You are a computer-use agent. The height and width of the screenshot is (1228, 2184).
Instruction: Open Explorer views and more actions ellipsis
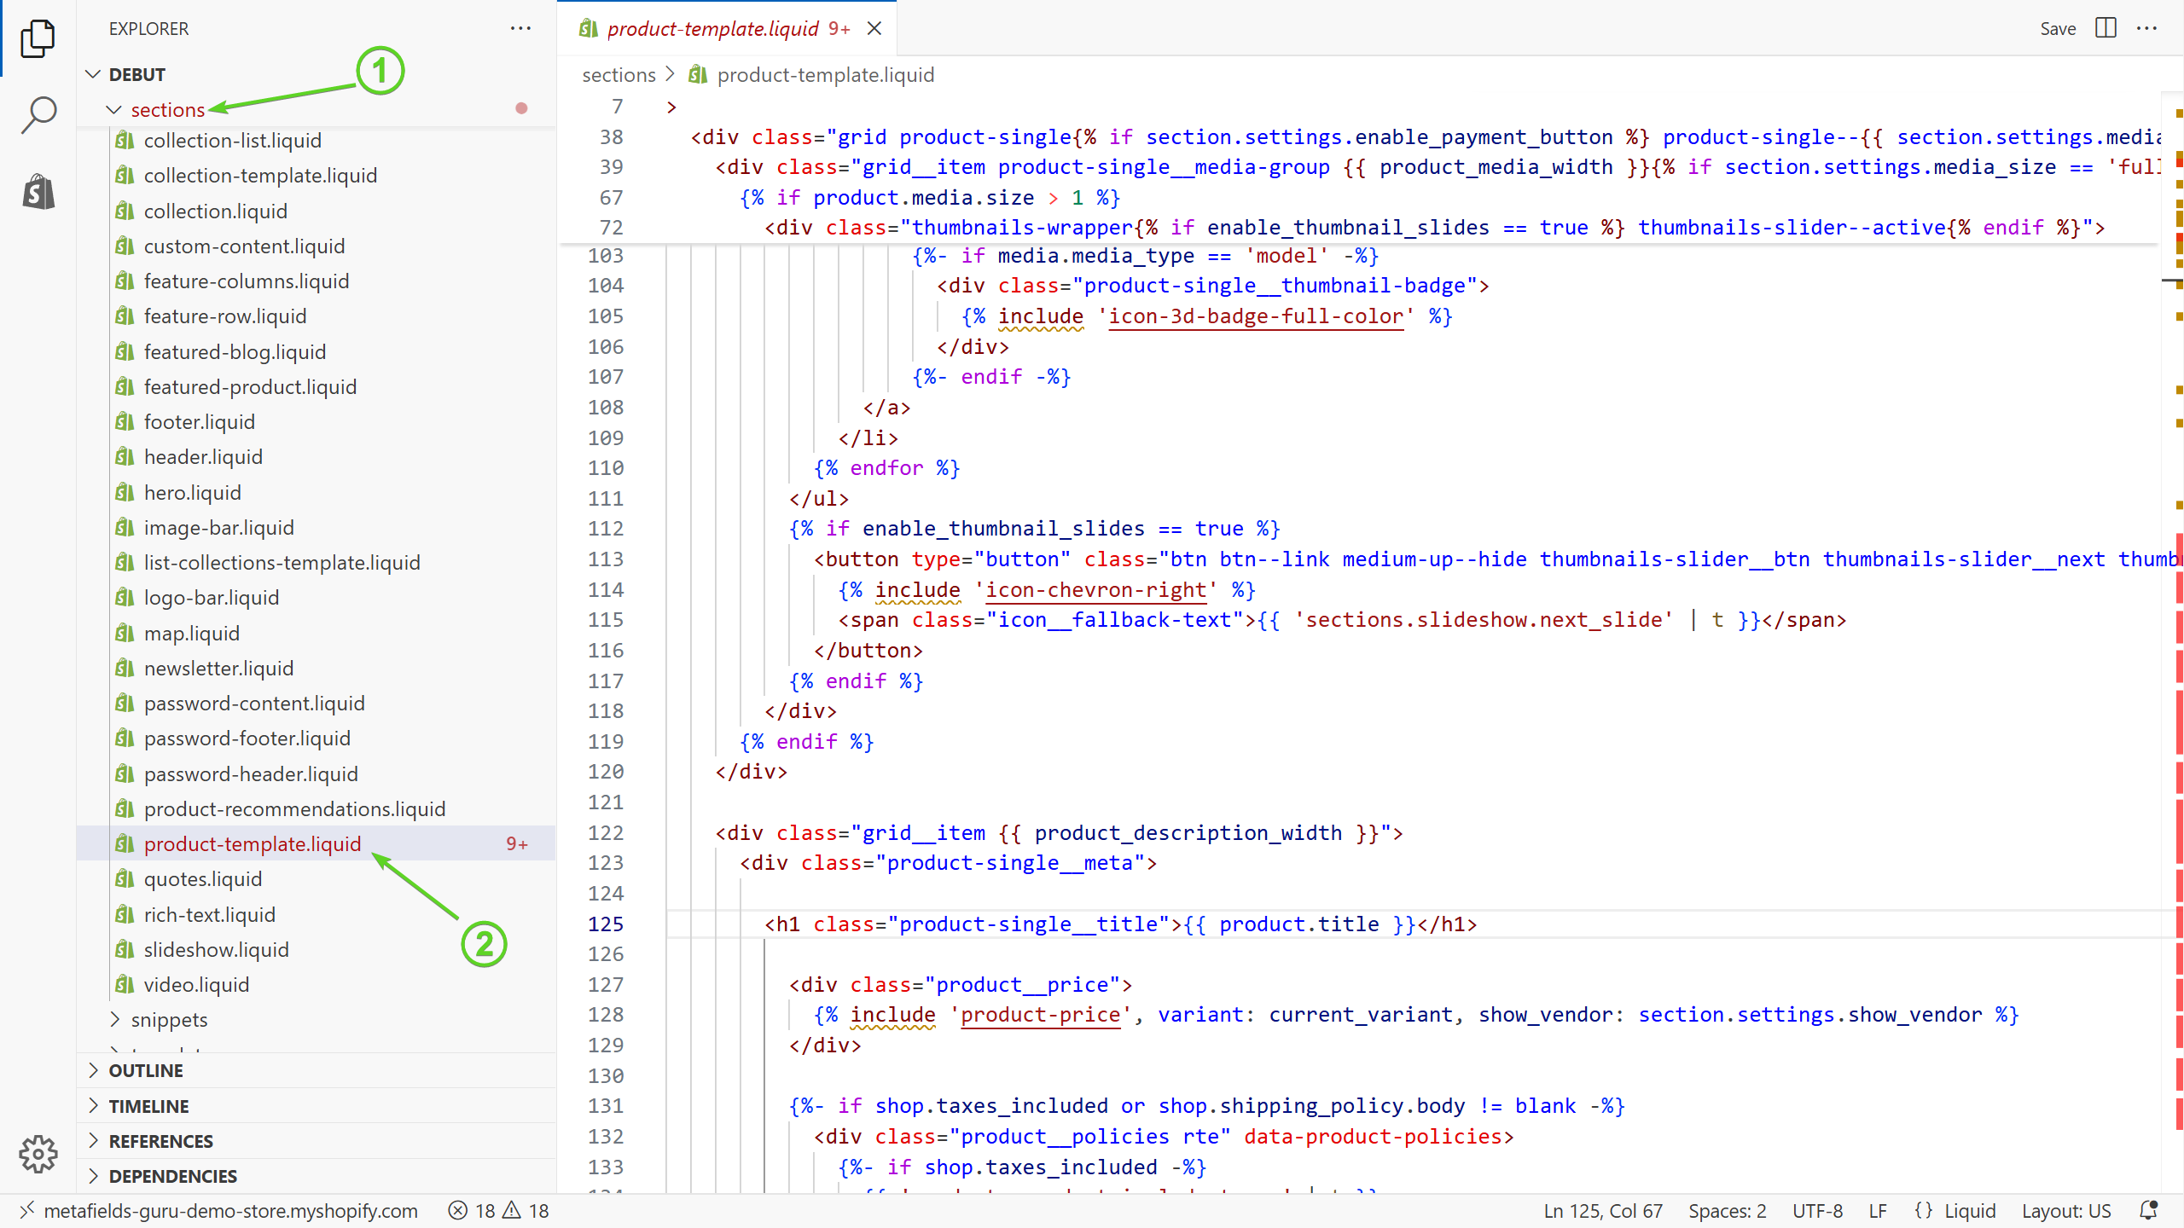point(520,28)
